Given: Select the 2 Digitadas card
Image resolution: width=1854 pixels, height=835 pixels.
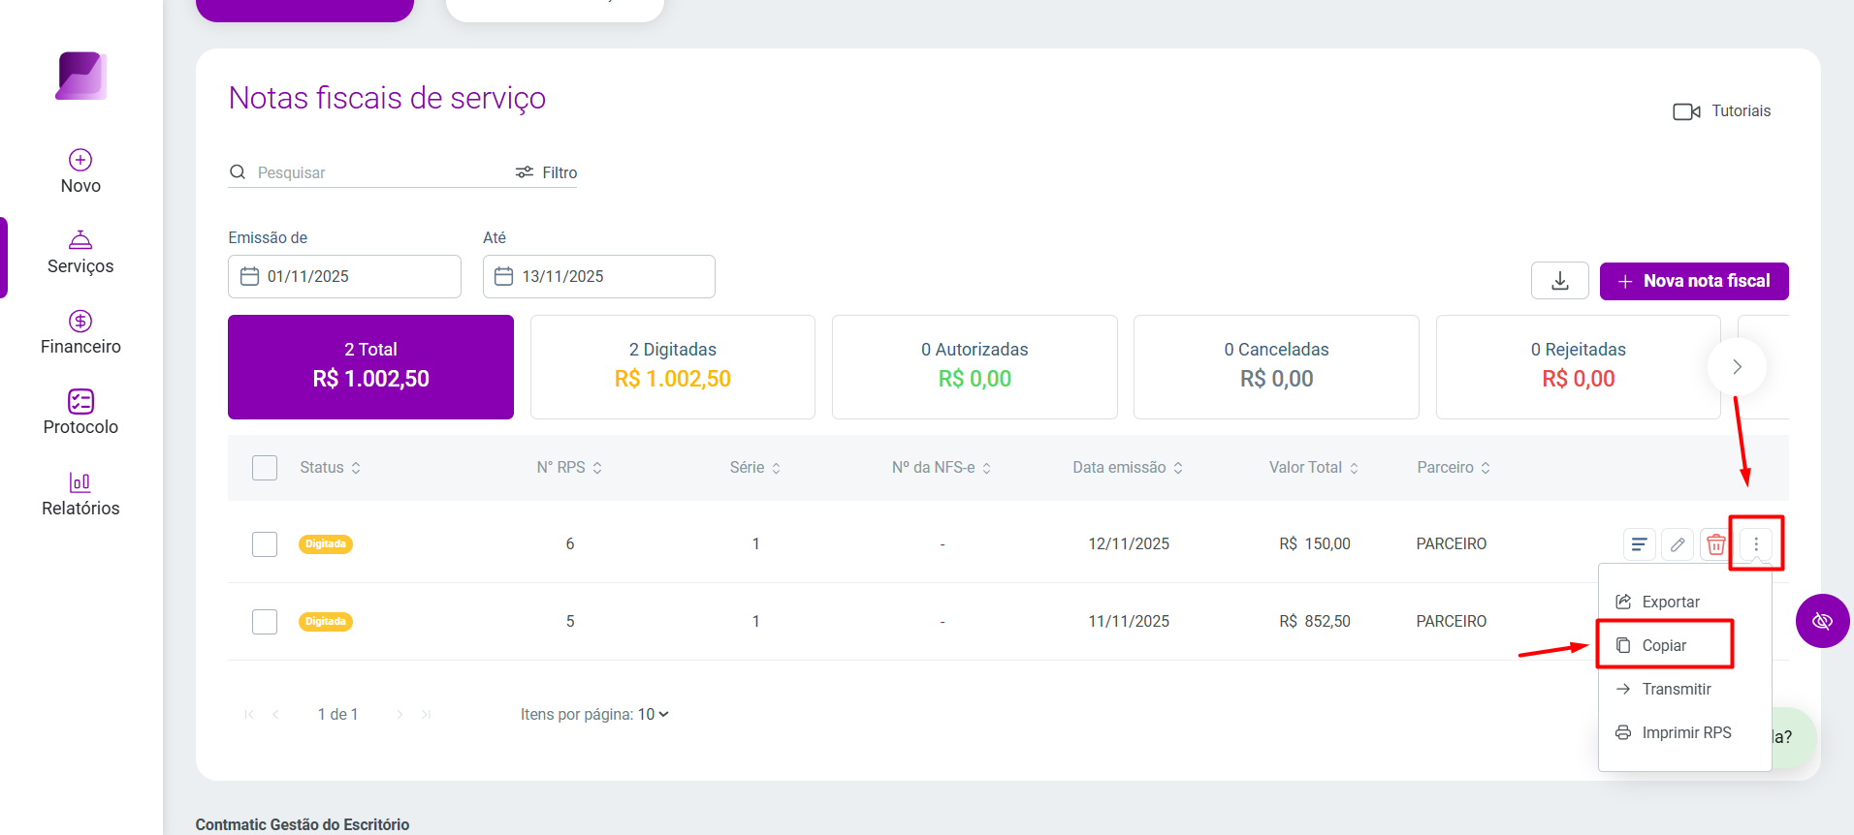Looking at the screenshot, I should coord(673,367).
